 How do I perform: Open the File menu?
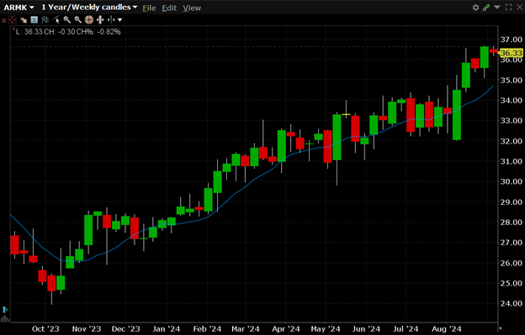click(x=149, y=8)
